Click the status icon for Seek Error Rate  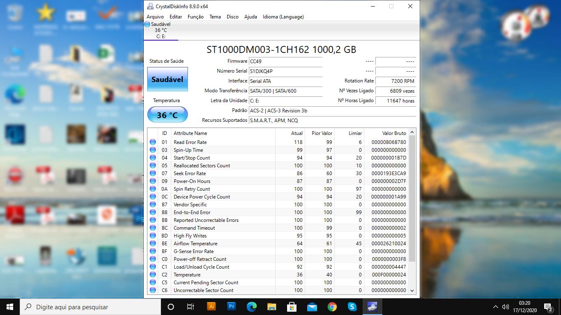click(x=153, y=173)
